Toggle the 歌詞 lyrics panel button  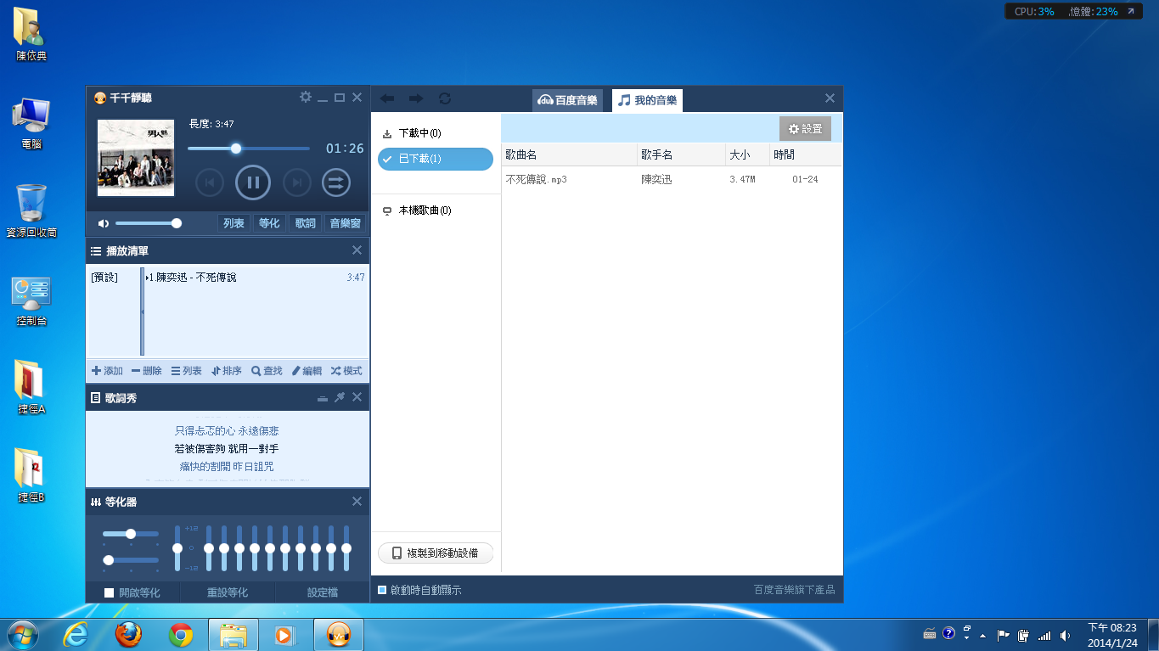pyautogui.click(x=305, y=223)
